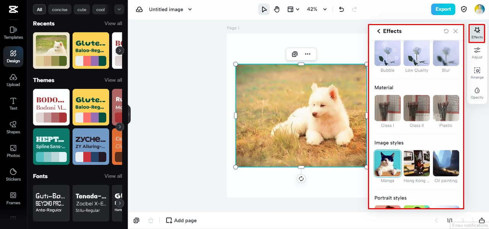Select the All filter tag

point(39,10)
